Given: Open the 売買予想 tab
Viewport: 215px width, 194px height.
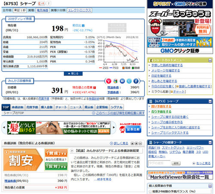Looking at the screenshot, I should pyautogui.click(x=32, y=107).
